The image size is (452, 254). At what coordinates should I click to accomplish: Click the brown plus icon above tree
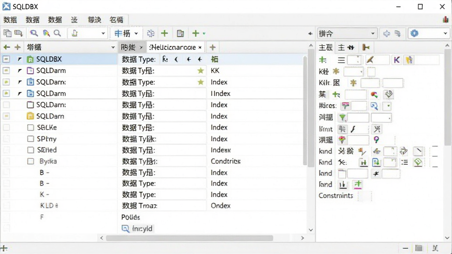18,47
